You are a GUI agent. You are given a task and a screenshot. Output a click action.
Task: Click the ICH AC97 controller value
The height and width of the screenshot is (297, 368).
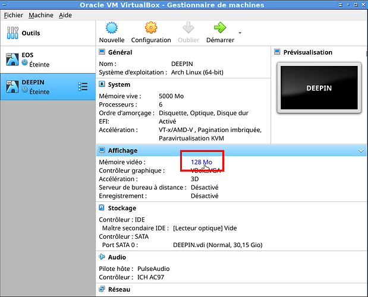pyautogui.click(x=150, y=277)
